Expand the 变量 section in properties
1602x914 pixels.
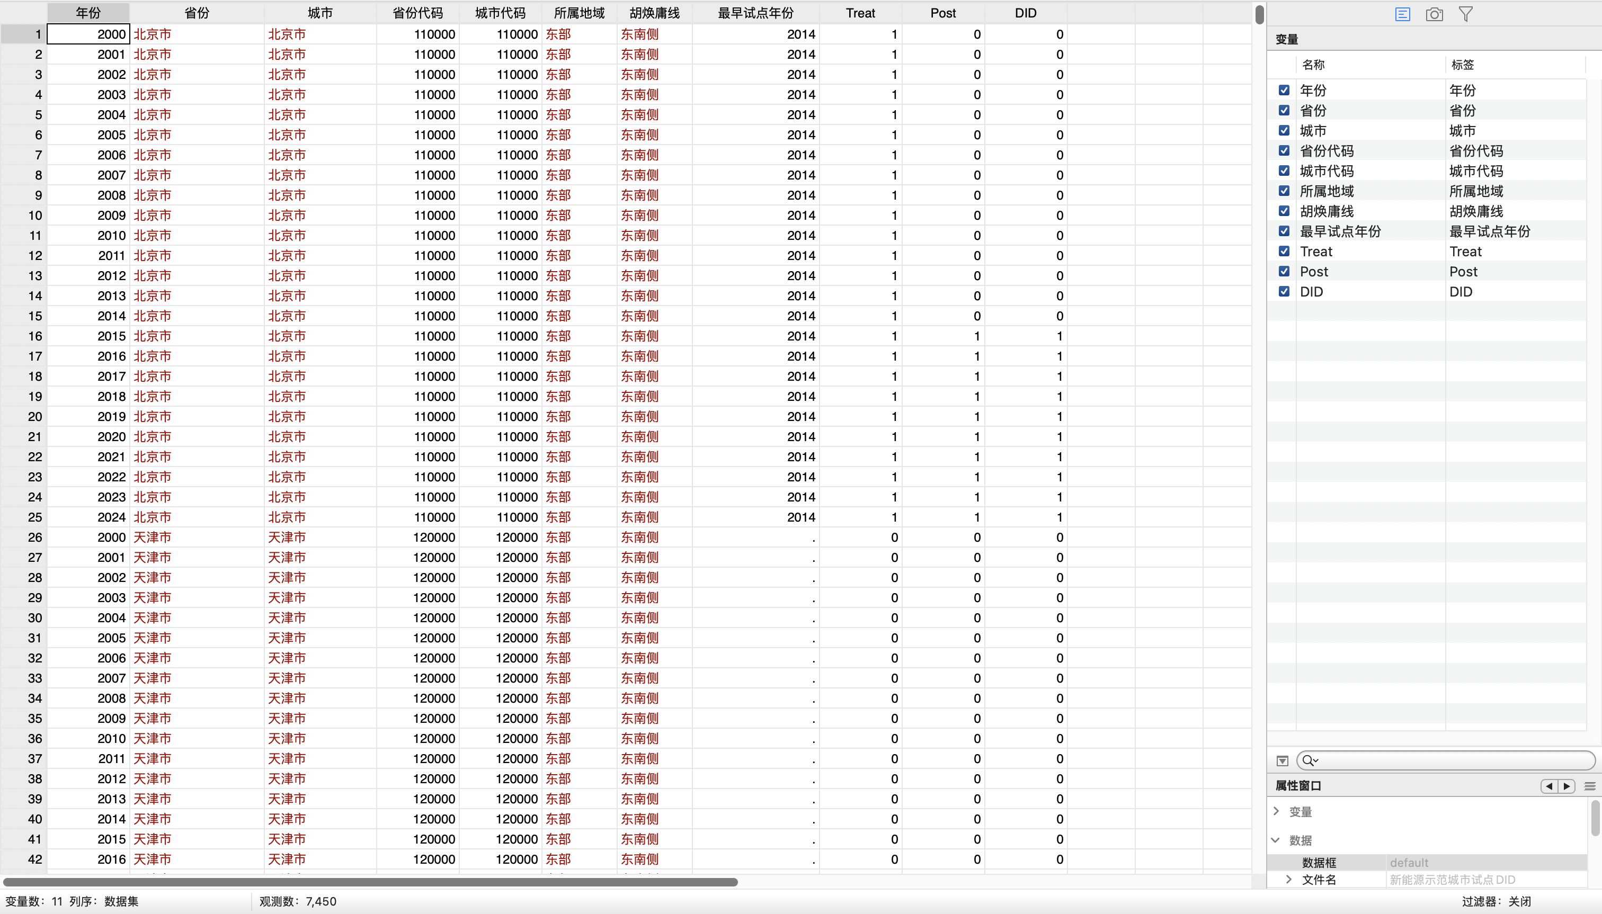click(x=1276, y=811)
